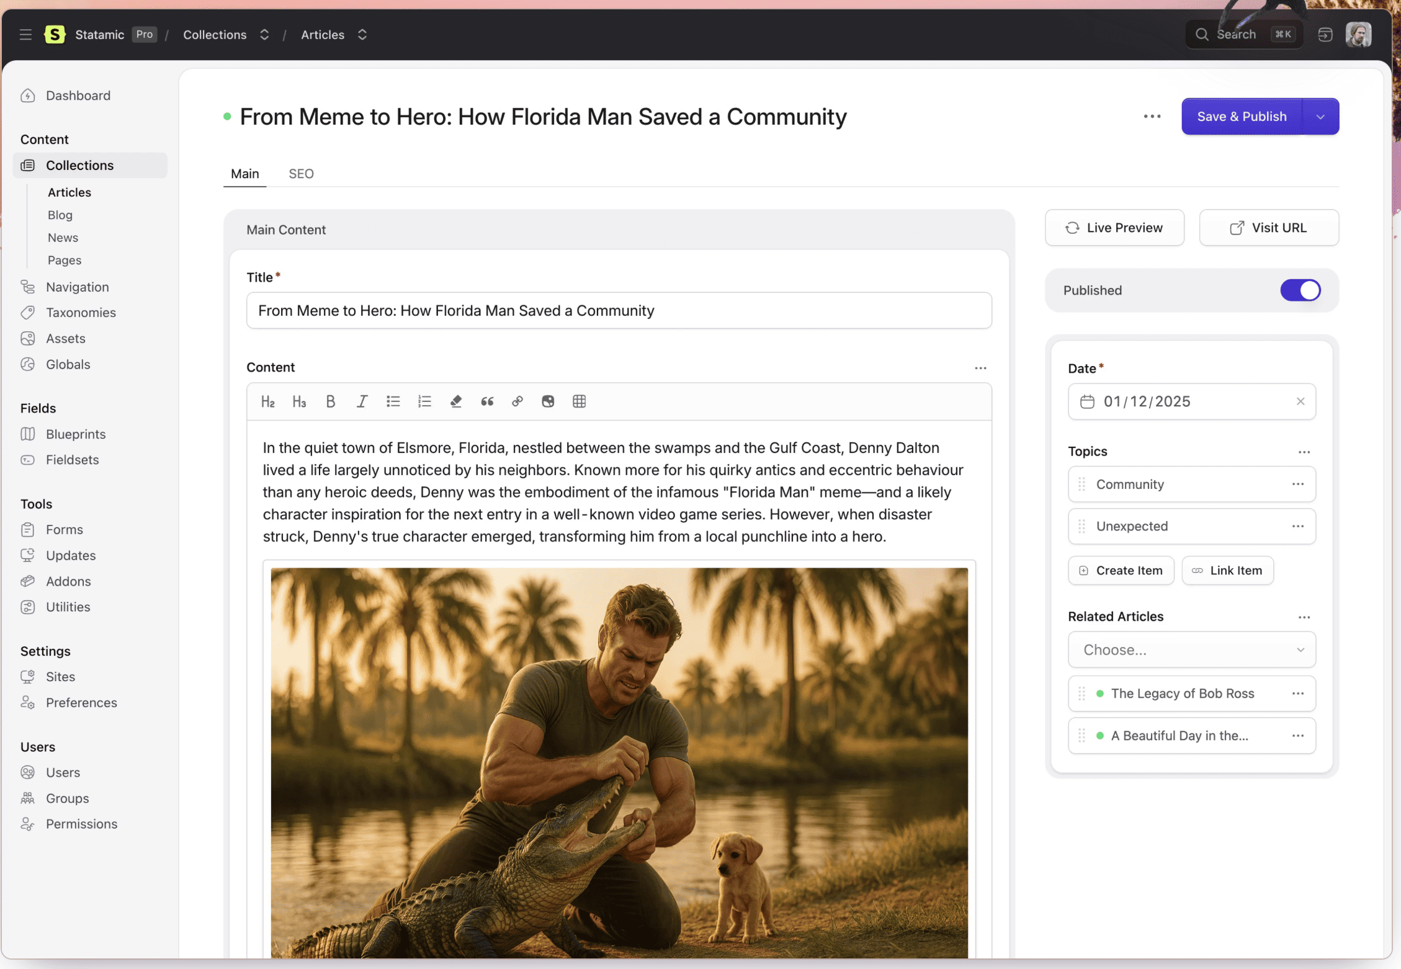This screenshot has width=1401, height=969.
Task: Collapse the sidebar with hamburger icon
Action: (25, 35)
